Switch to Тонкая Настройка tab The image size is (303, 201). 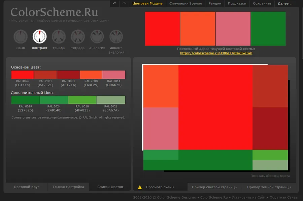click(x=68, y=187)
